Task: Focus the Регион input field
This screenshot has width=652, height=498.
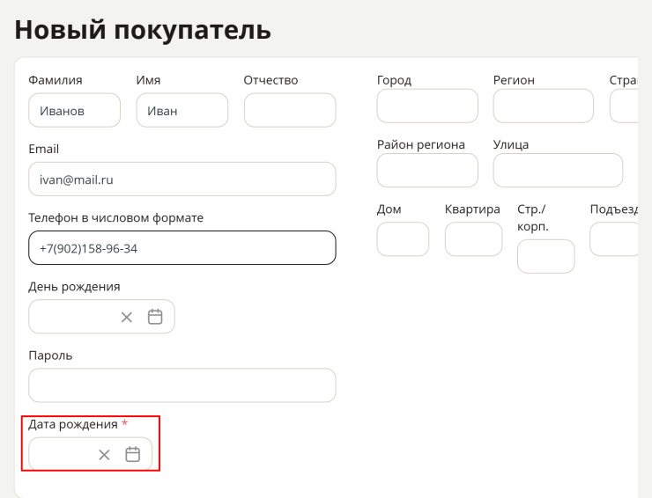Action: coord(544,106)
